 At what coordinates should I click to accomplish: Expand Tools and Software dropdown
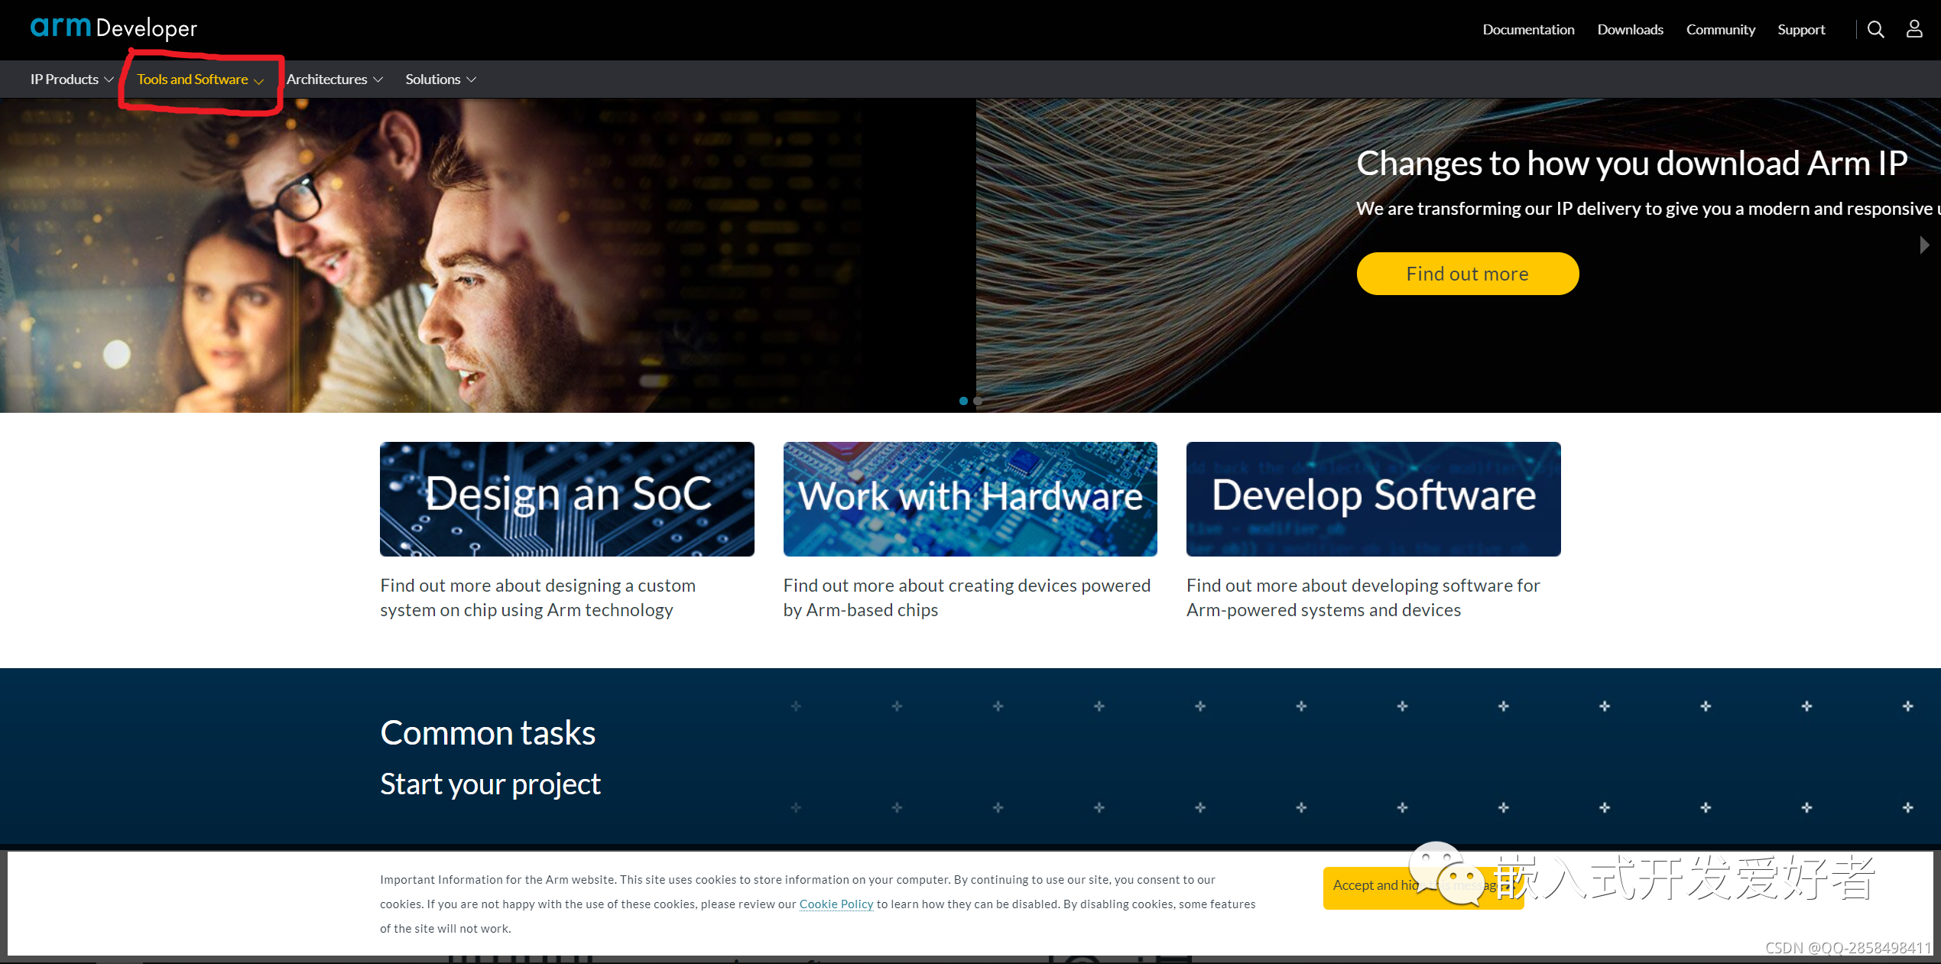200,80
